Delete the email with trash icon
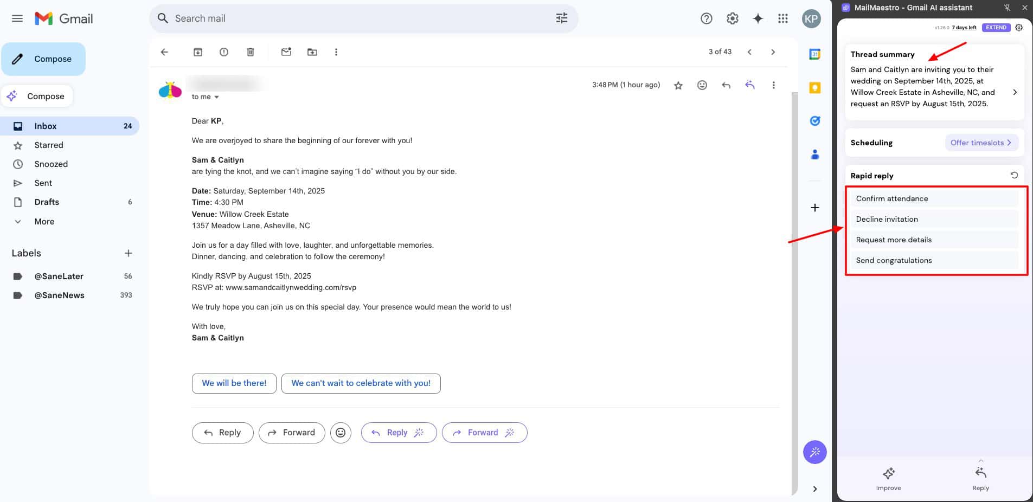The height and width of the screenshot is (502, 1033). pos(250,52)
